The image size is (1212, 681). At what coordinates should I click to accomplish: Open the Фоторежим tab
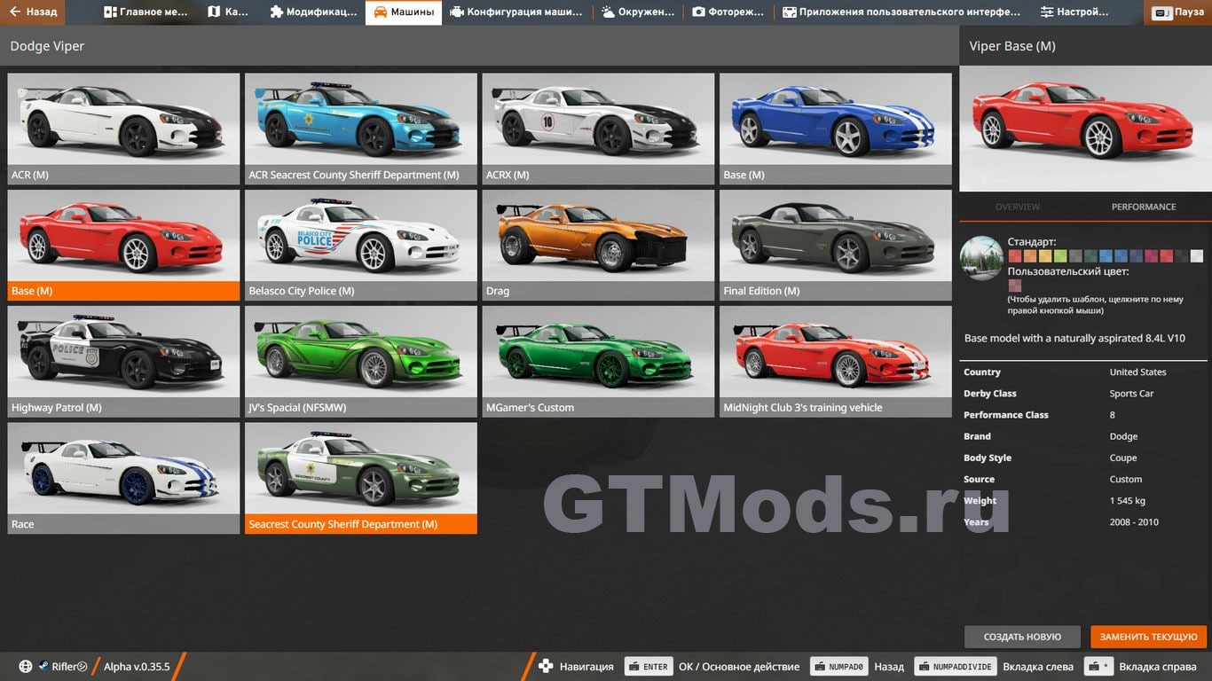[x=728, y=12]
